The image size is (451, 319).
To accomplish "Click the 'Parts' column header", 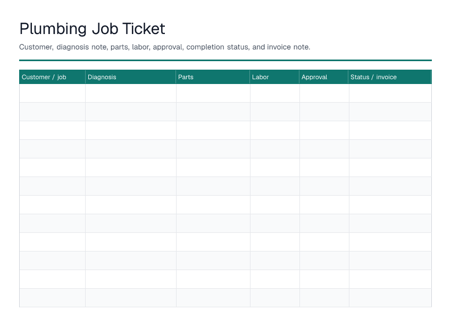I will 213,77.
